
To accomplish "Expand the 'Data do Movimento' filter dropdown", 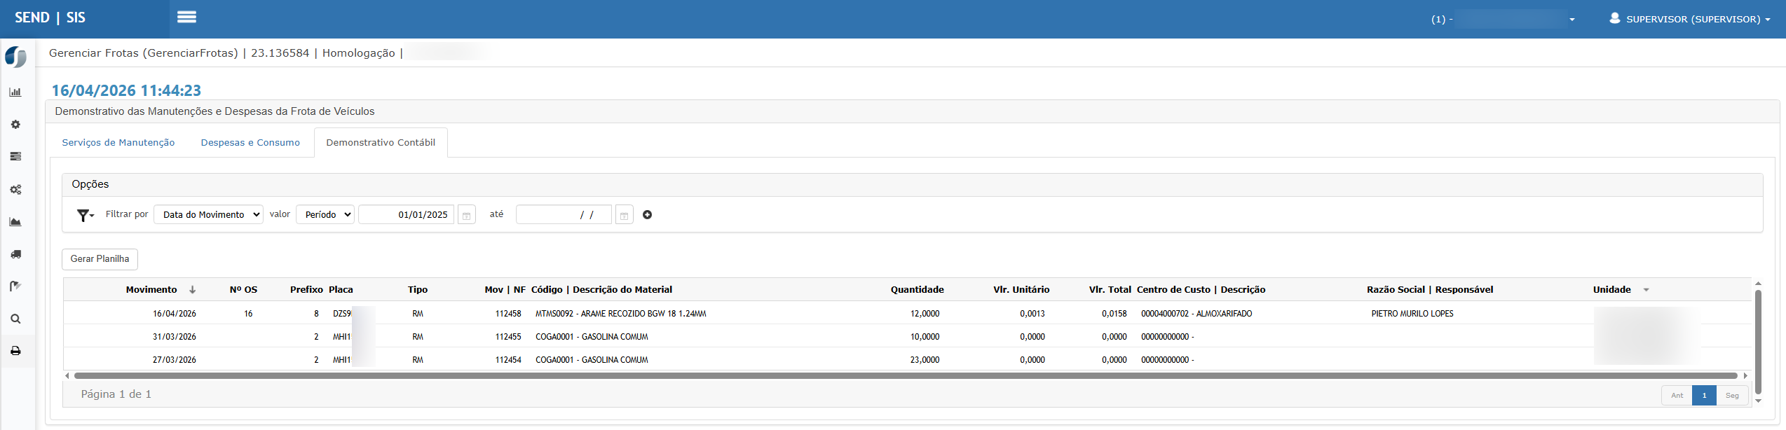I will [208, 214].
